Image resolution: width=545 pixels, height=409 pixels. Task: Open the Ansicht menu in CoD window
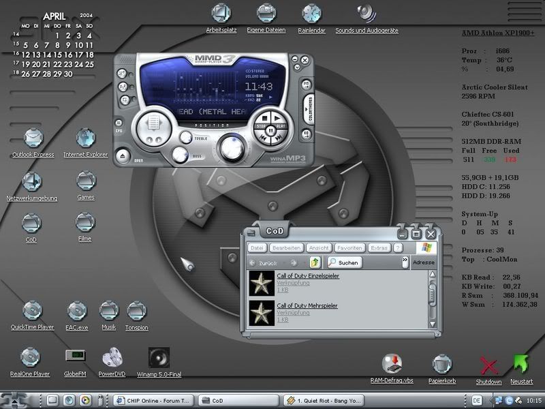[319, 248]
